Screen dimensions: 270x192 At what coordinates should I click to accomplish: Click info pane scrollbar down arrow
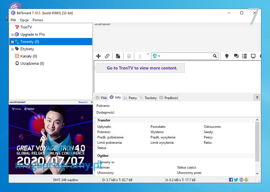coord(257,174)
